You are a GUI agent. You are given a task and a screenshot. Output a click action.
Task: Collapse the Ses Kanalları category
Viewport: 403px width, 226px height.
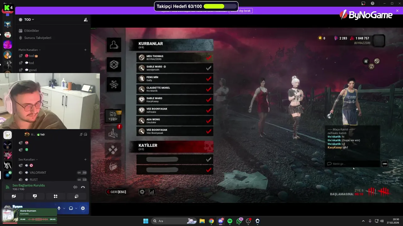(x=28, y=159)
